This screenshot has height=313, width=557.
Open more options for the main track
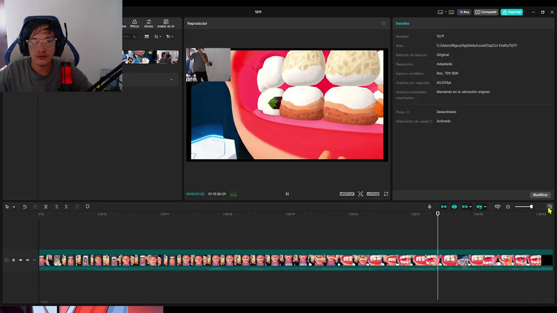pos(34,260)
